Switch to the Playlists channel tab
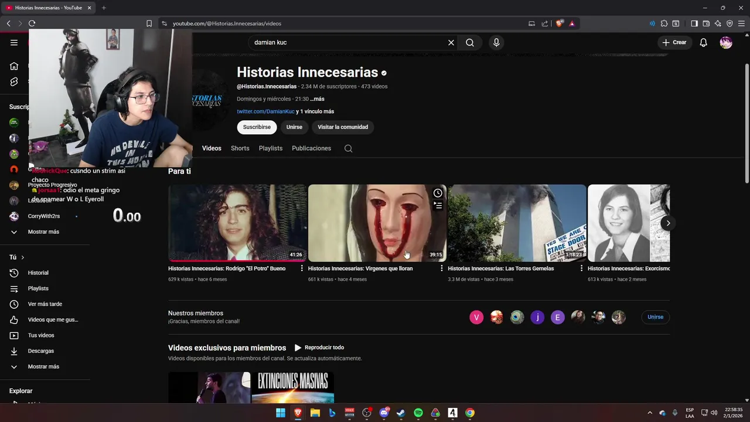The image size is (750, 422). (271, 148)
